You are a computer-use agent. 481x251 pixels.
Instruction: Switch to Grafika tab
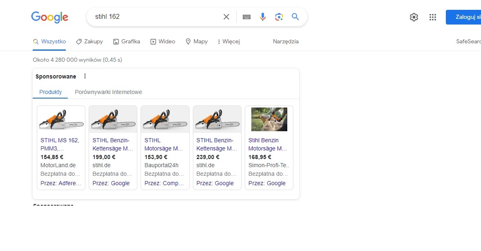[x=126, y=41]
